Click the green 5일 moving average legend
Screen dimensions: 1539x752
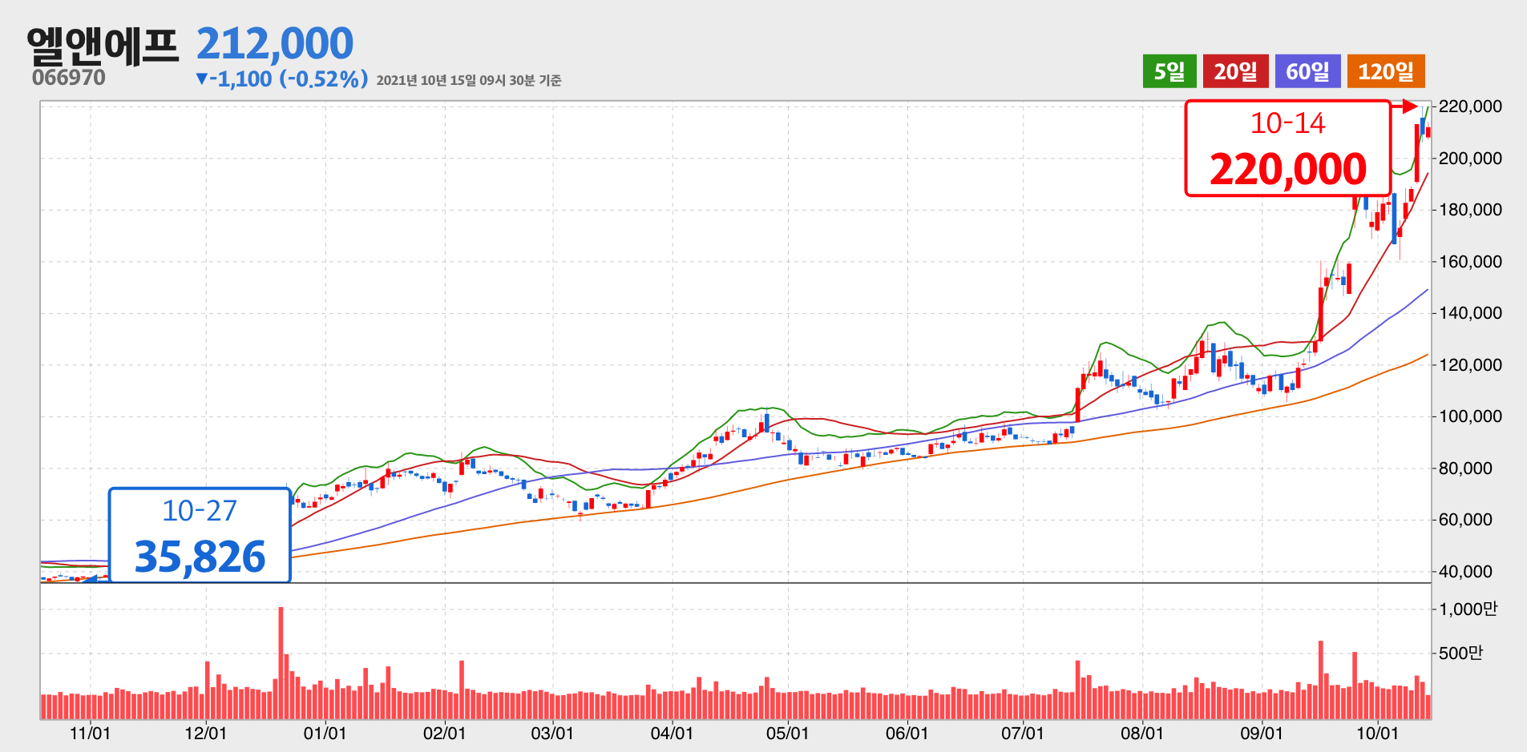[1169, 71]
